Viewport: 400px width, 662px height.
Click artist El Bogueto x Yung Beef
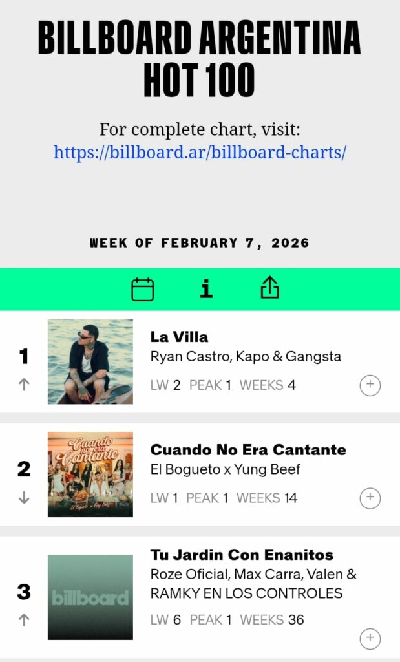pyautogui.click(x=226, y=469)
